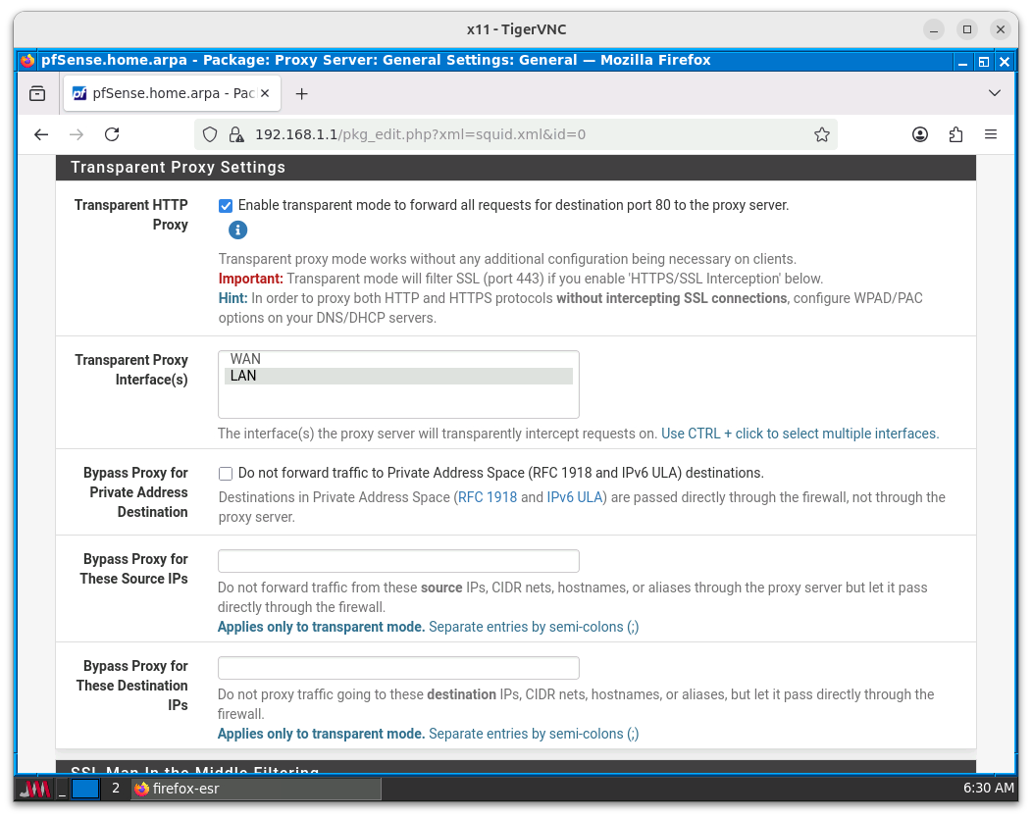Viewport: 1032px width, 818px height.
Task: Reload the page with the refresh icon
Action: (112, 134)
